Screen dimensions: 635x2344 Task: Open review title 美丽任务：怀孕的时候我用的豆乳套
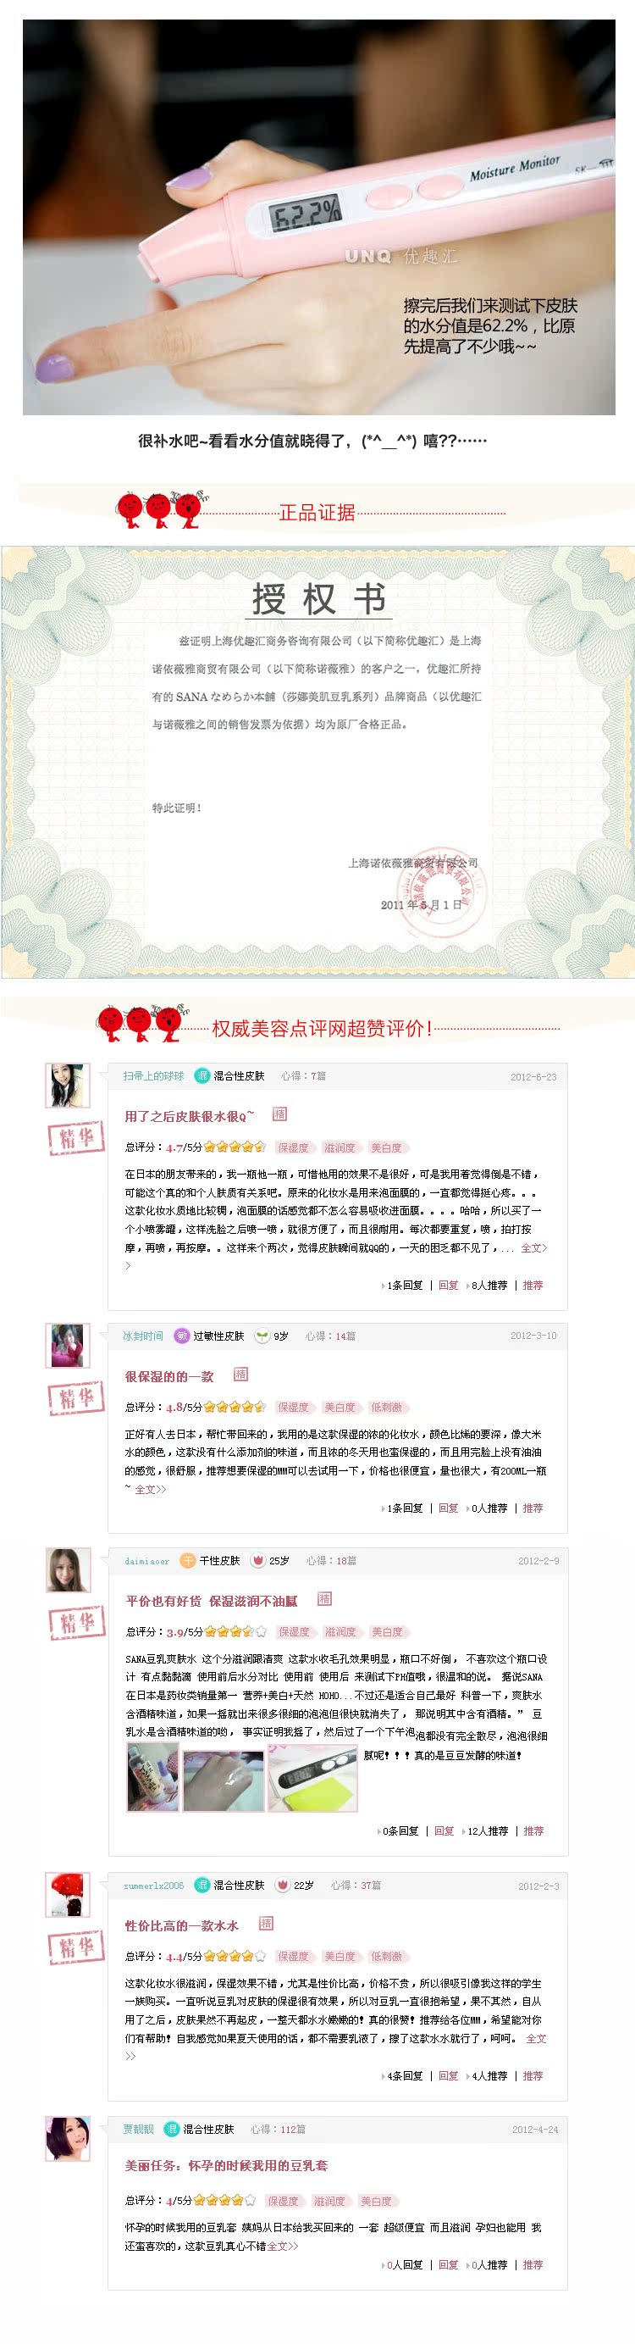[x=227, y=2164]
